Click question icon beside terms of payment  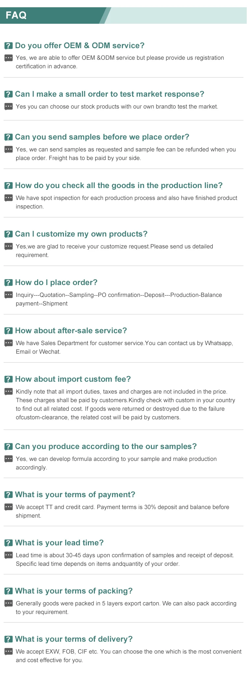9,495
